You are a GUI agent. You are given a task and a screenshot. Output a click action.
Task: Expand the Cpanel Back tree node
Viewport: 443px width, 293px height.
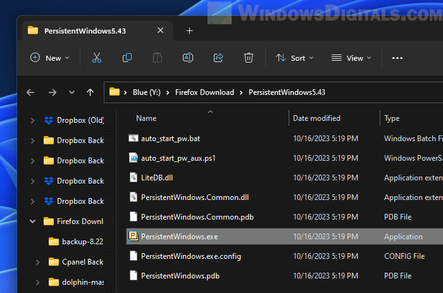click(37, 262)
